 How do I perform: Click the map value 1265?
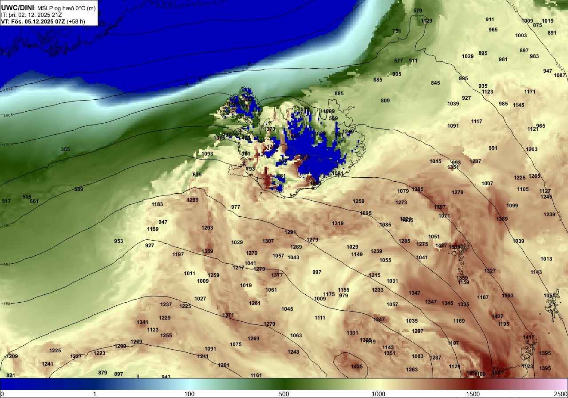(x=534, y=176)
